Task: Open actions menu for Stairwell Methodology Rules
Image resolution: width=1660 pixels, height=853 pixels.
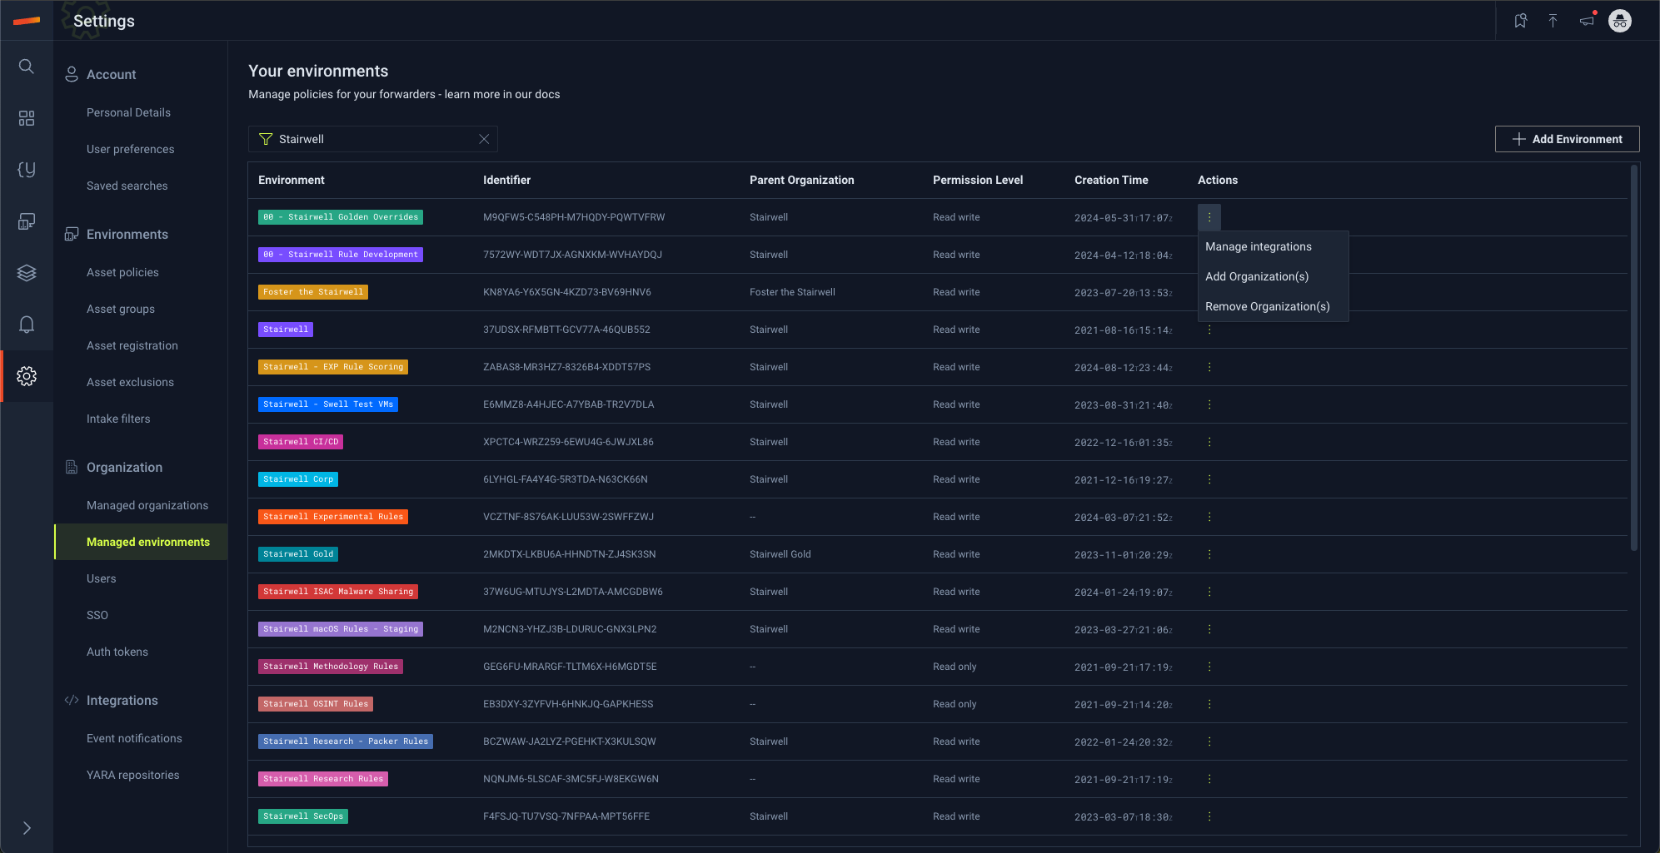Action: (1209, 667)
